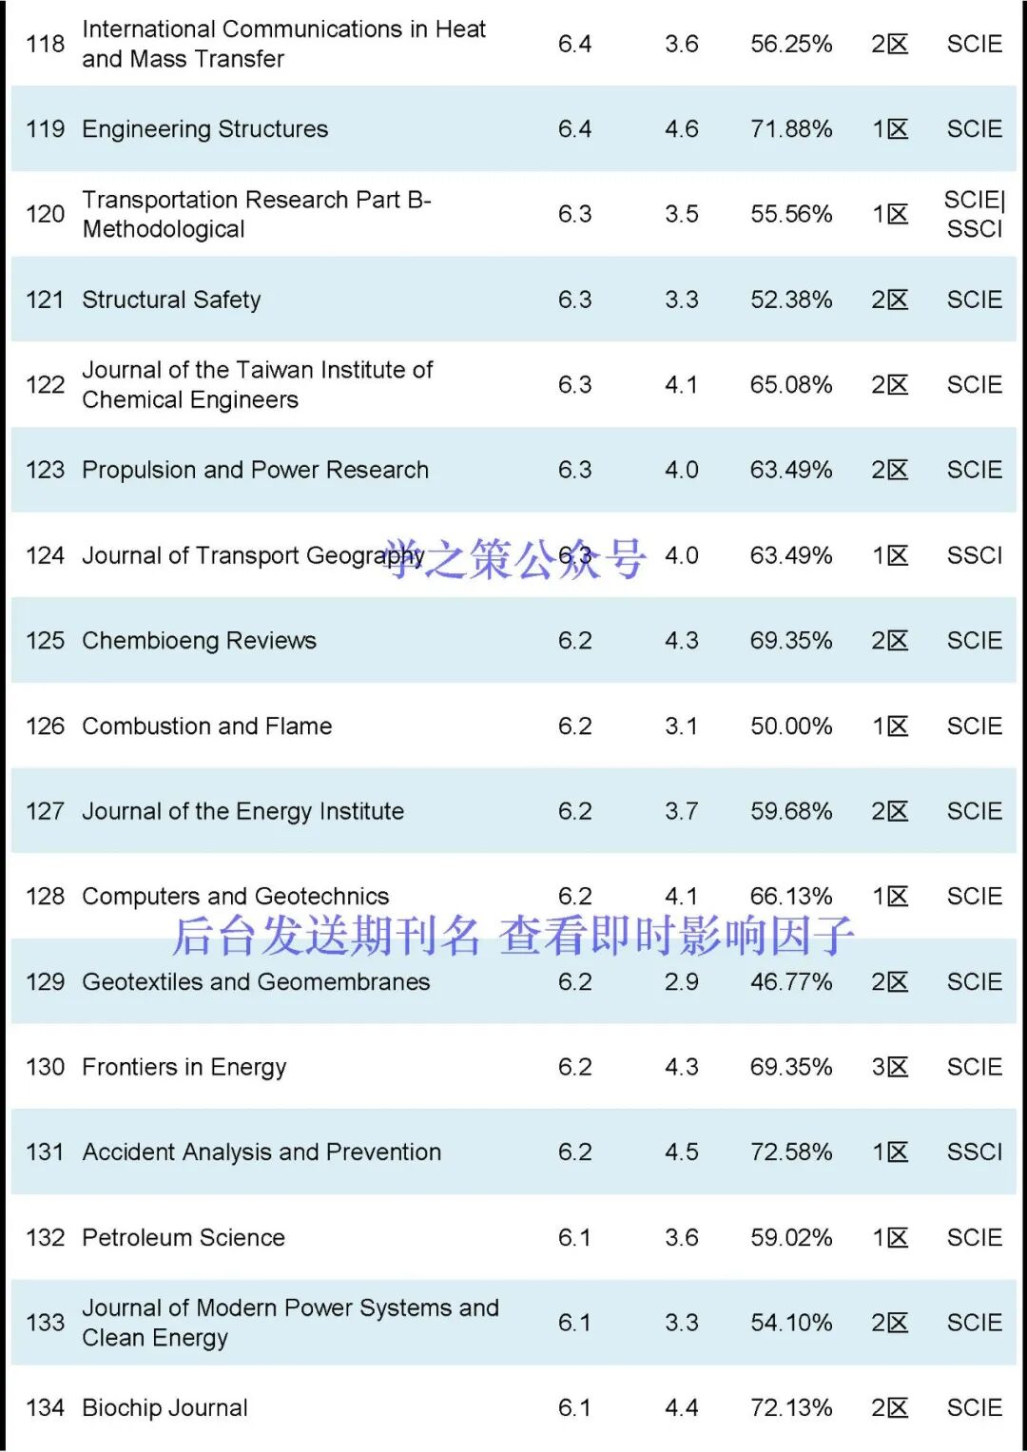Click the journal name Engineering Structures

205,129
